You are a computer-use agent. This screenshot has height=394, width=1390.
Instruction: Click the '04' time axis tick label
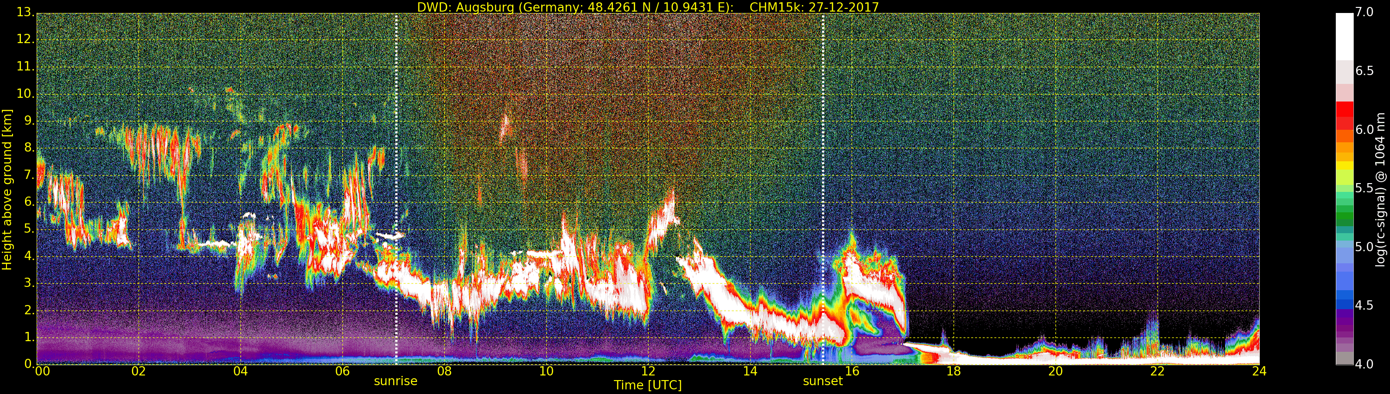tap(240, 371)
